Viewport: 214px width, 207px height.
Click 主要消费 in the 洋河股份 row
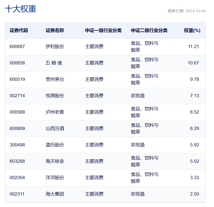[94, 178]
